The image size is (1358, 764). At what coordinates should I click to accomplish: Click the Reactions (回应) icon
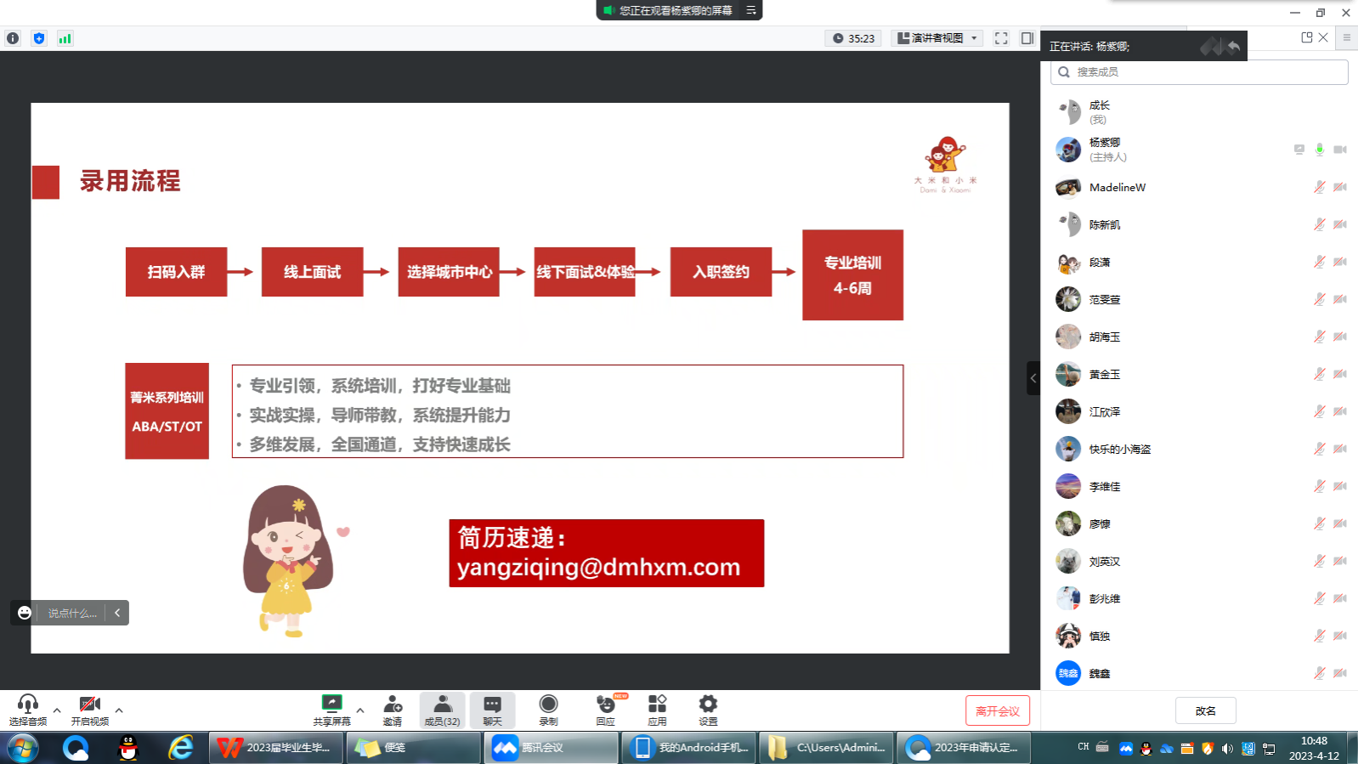605,709
